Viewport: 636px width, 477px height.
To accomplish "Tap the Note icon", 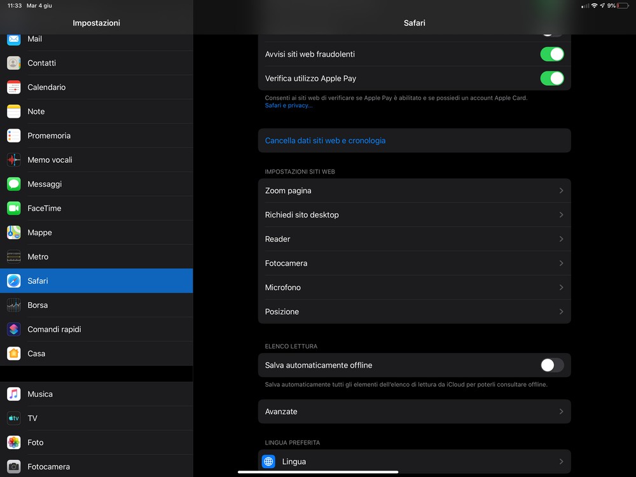I will click(x=14, y=111).
